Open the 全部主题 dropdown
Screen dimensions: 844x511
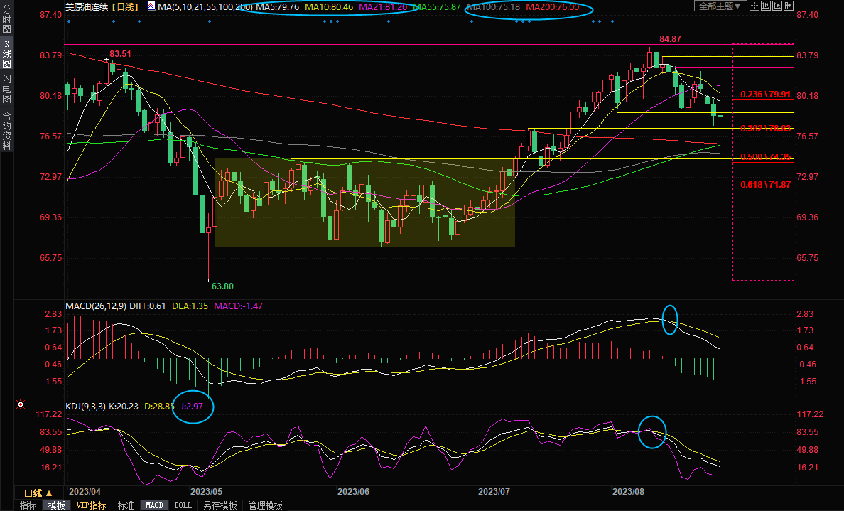719,6
